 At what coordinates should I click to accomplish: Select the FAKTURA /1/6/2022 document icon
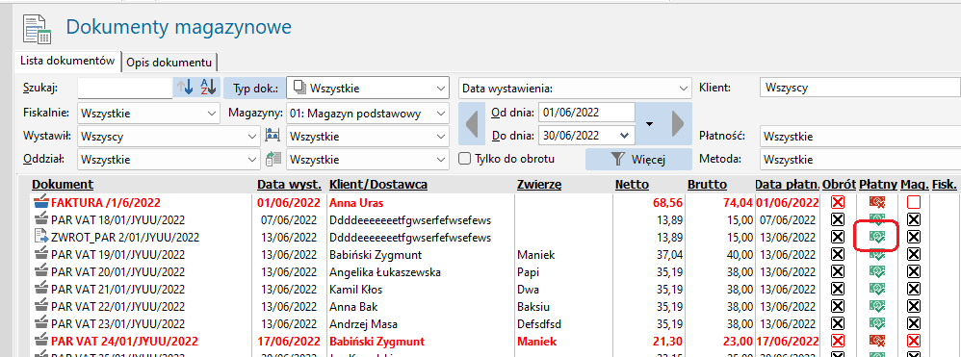click(x=40, y=202)
